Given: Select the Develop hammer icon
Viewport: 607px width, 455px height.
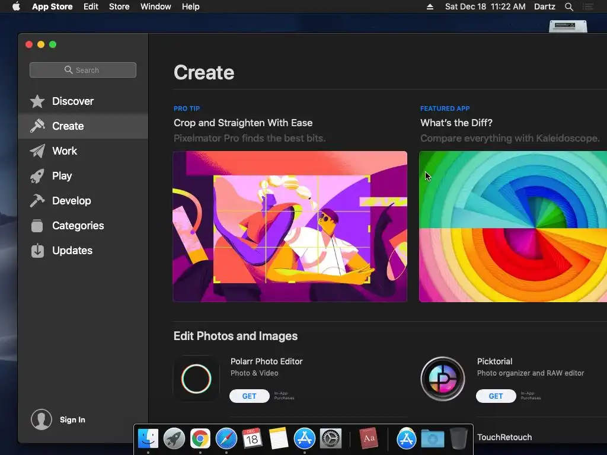Looking at the screenshot, I should pyautogui.click(x=37, y=201).
